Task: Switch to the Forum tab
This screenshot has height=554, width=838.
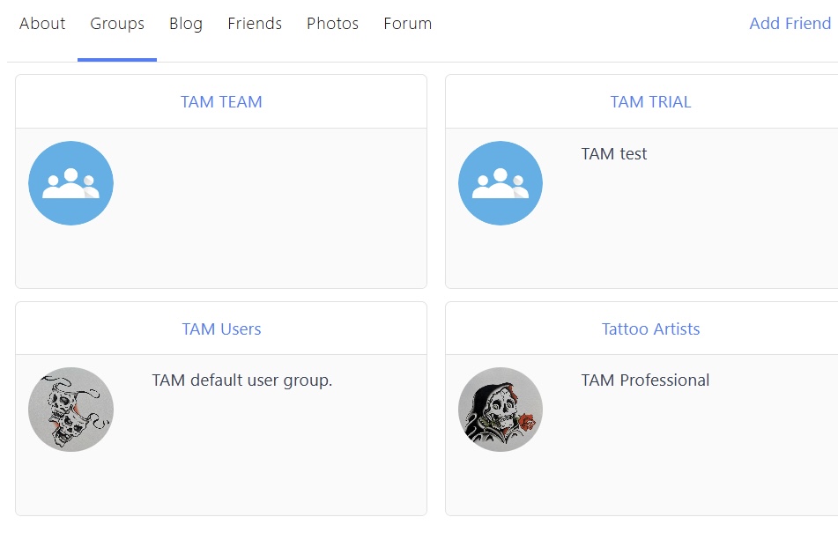Action: point(407,24)
